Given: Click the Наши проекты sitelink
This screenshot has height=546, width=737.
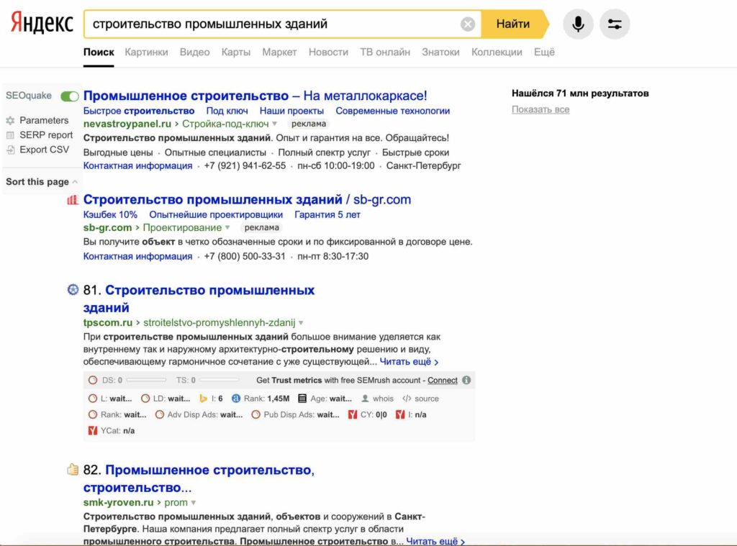Looking at the screenshot, I should (x=291, y=111).
